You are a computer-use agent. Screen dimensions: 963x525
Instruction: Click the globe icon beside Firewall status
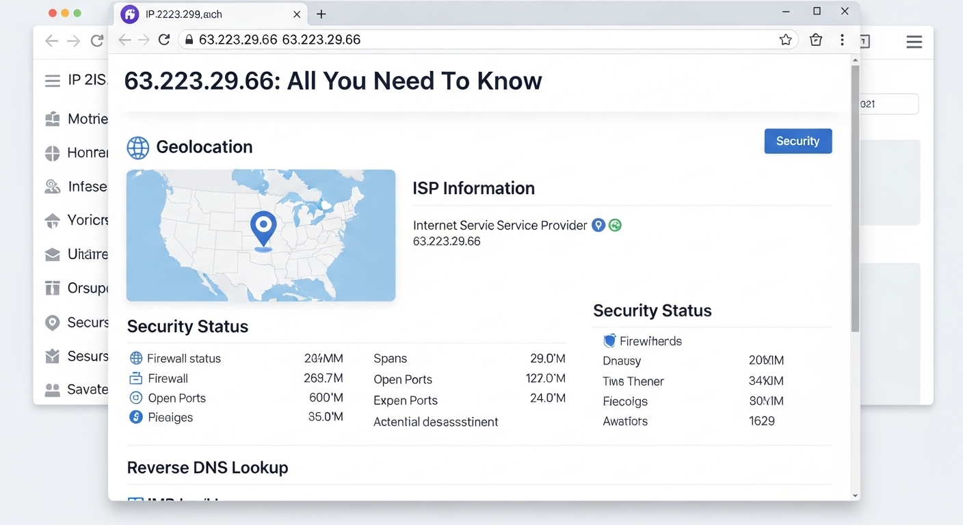point(136,358)
